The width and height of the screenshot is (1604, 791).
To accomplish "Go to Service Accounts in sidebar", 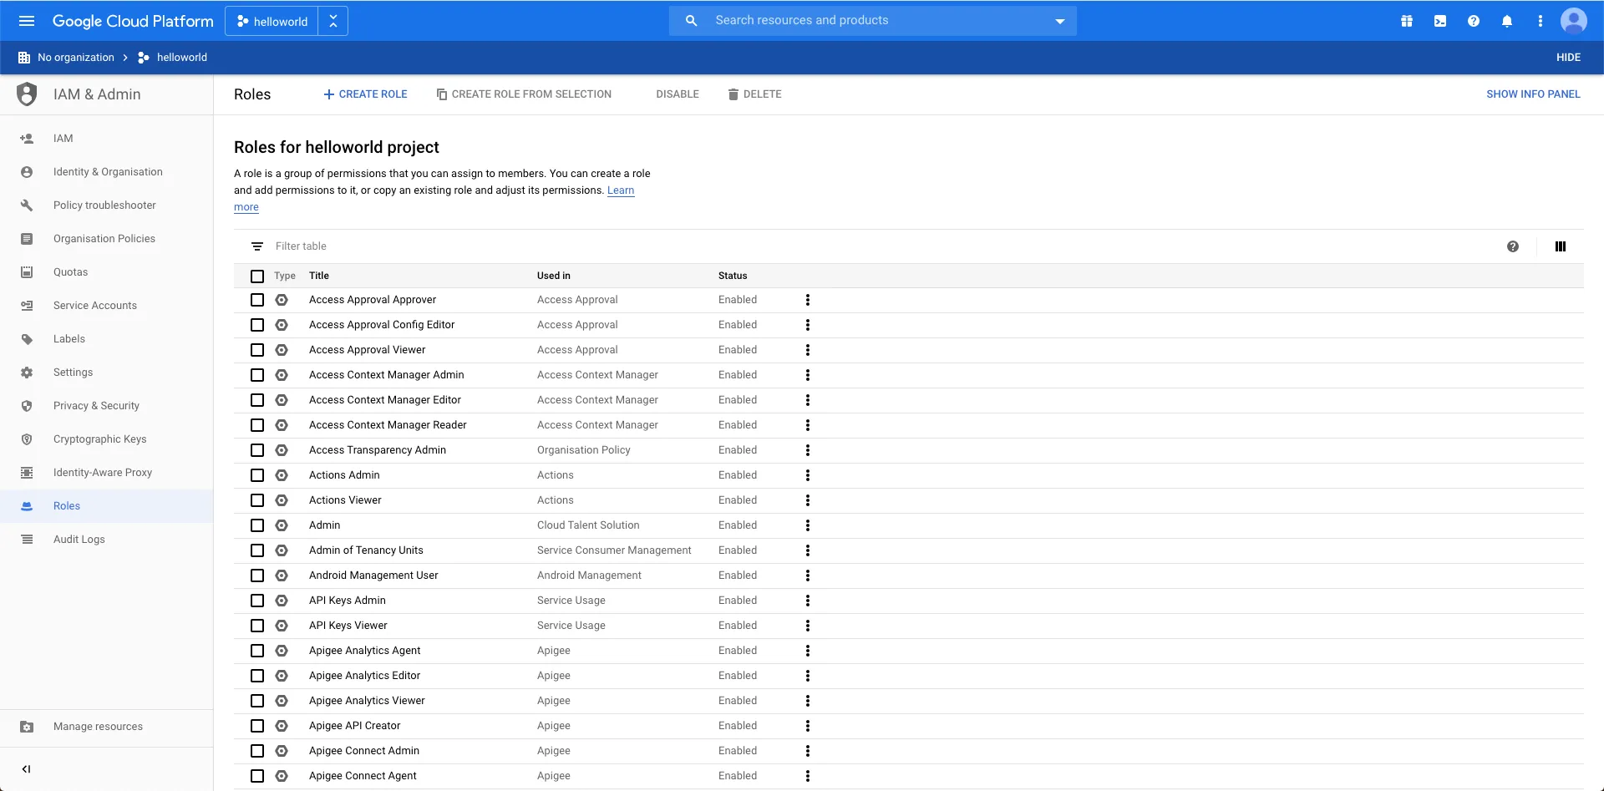I will [x=94, y=306].
